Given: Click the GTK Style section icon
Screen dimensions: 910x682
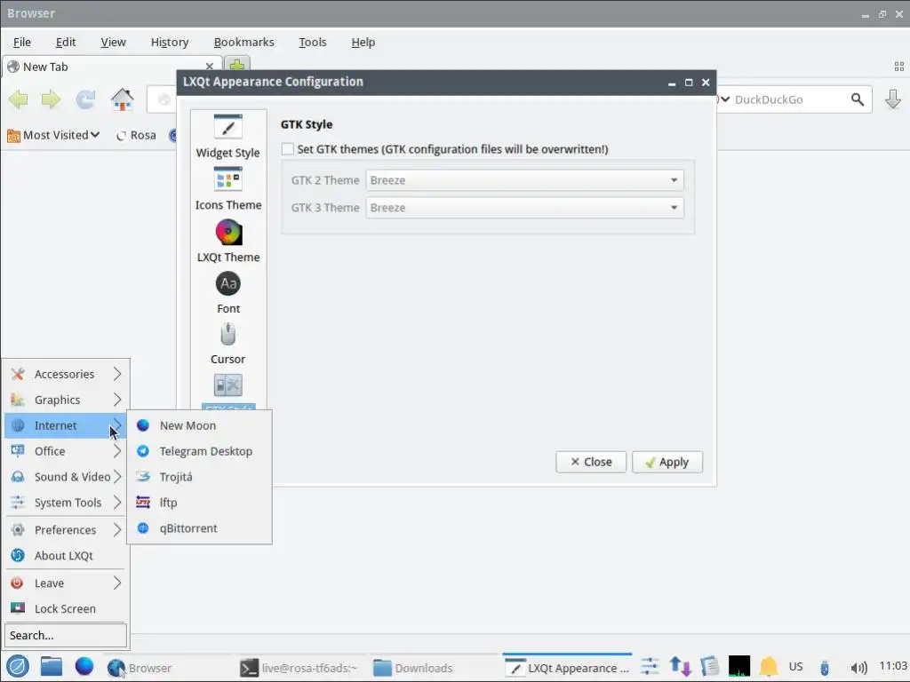Looking at the screenshot, I should (228, 385).
